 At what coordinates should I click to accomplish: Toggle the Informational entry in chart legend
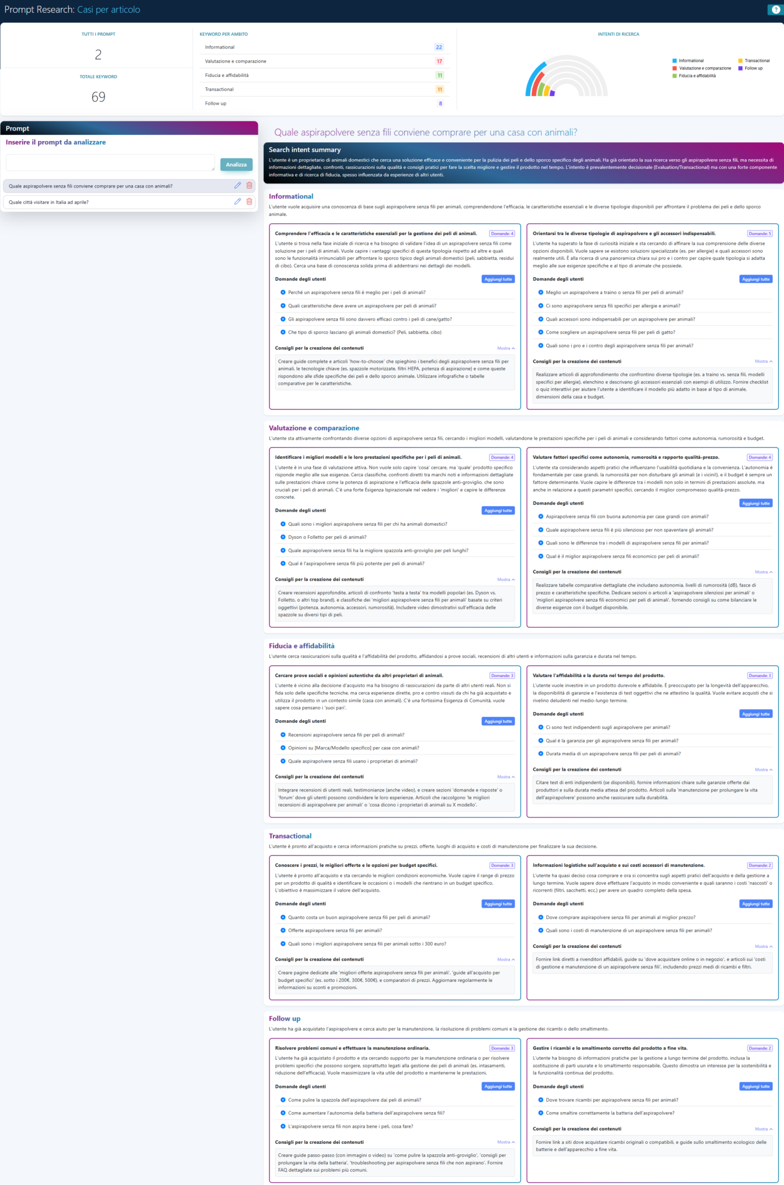tap(691, 61)
